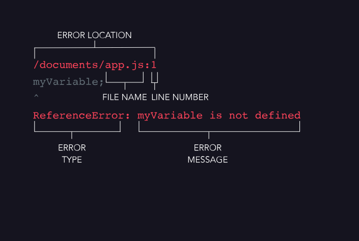The height and width of the screenshot is (241, 359).
Task: Click the bracket underneath app.js
Action: pyautogui.click(x=125, y=81)
